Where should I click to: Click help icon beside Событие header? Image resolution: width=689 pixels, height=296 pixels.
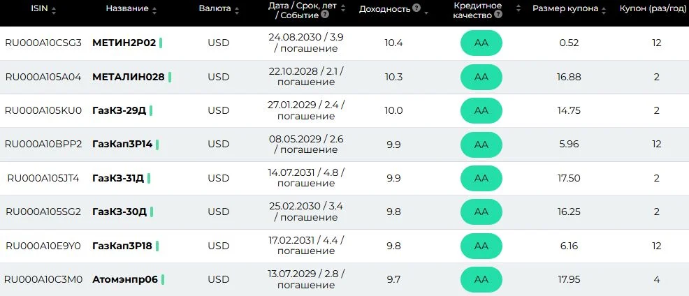click(x=325, y=15)
